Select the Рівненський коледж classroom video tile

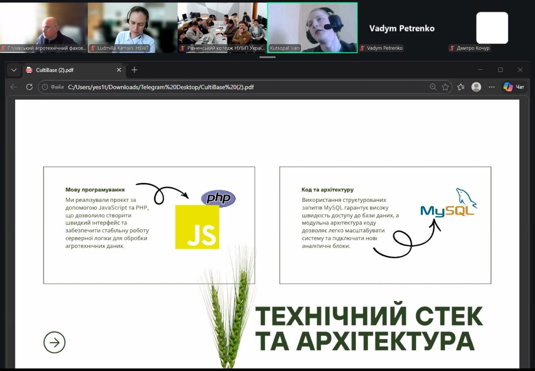222,28
